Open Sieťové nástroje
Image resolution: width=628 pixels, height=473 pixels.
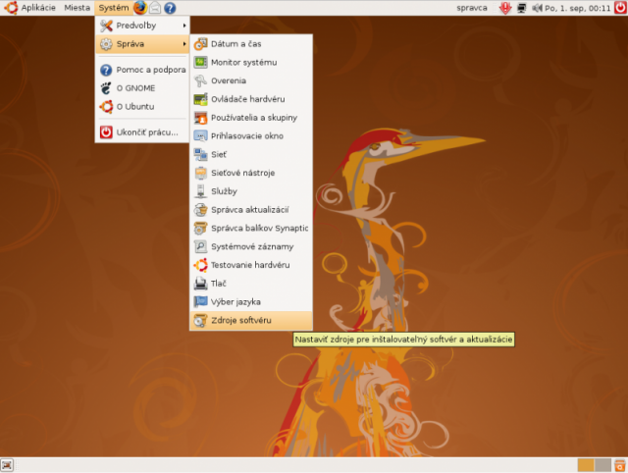(x=251, y=173)
